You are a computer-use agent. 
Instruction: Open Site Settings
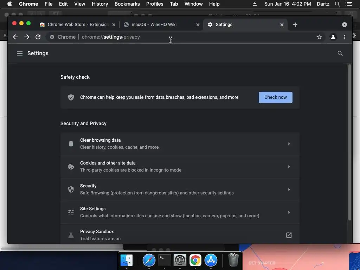pos(180,212)
